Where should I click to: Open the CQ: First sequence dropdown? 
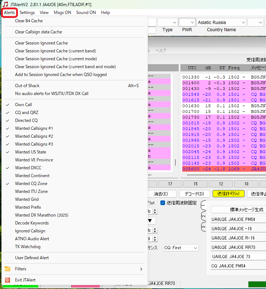pos(181,248)
